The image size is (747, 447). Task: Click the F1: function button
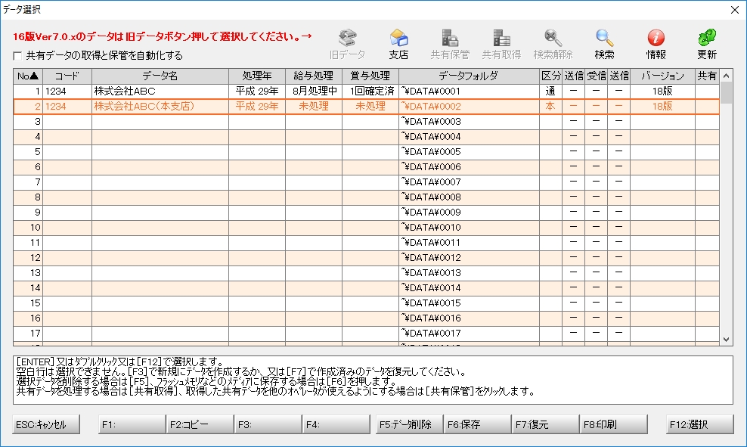pos(132,424)
